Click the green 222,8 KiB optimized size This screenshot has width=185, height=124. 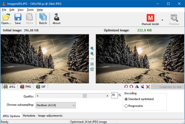pos(144,30)
